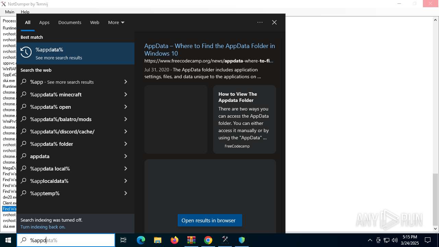Open the Main menu in NotDumper

(10, 12)
